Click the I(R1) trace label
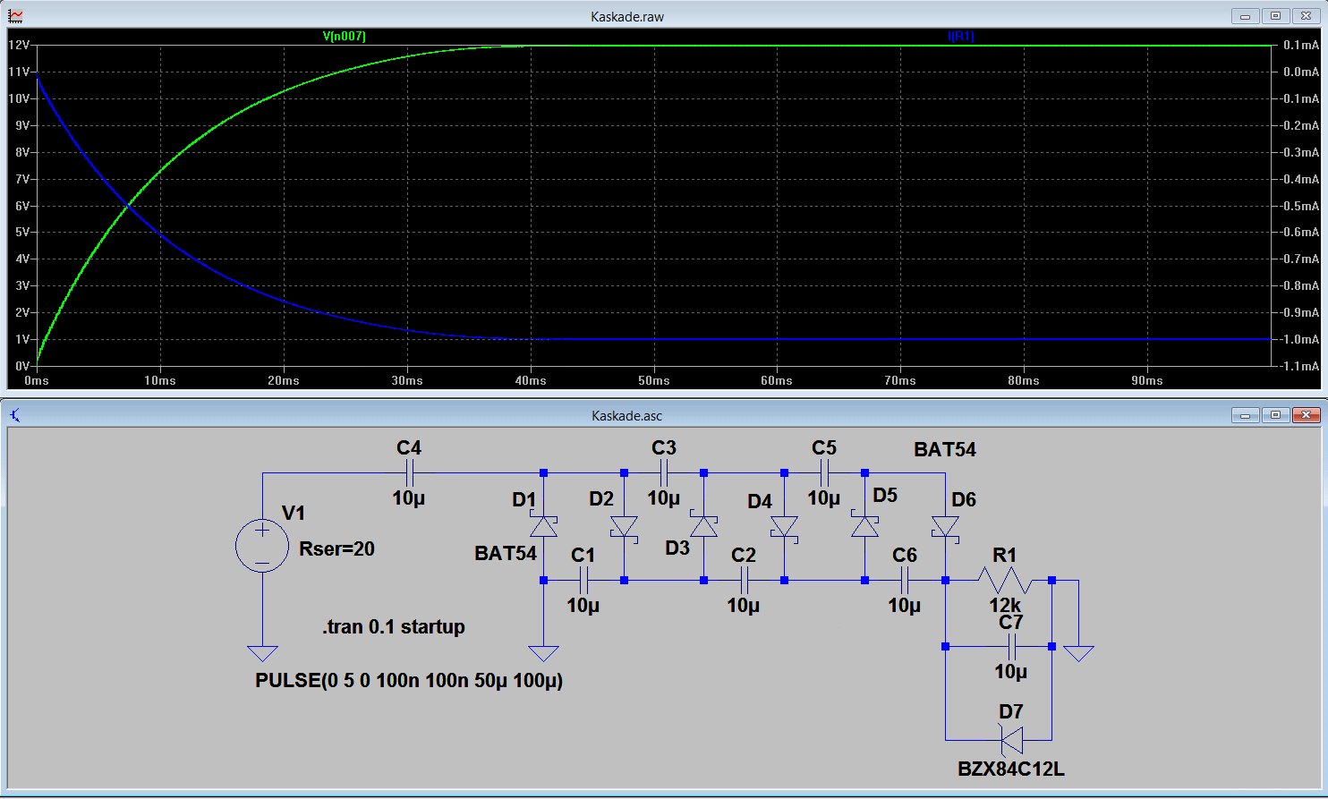Image resolution: width=1328 pixels, height=799 pixels. pyautogui.click(x=961, y=37)
